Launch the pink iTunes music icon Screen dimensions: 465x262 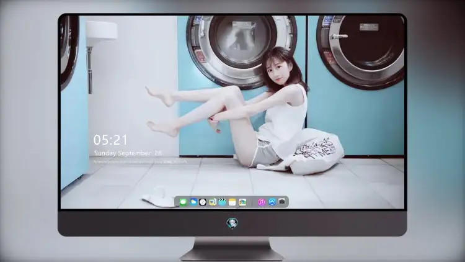[261, 202]
